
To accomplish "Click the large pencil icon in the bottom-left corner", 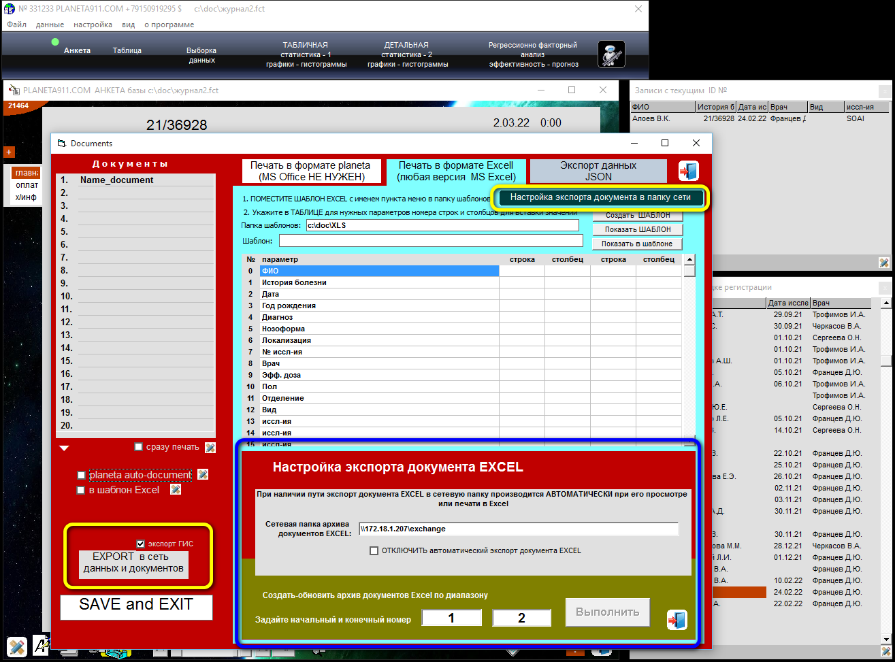I will pos(17,646).
